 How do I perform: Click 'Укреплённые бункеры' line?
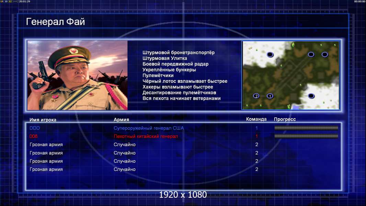pos(169,70)
